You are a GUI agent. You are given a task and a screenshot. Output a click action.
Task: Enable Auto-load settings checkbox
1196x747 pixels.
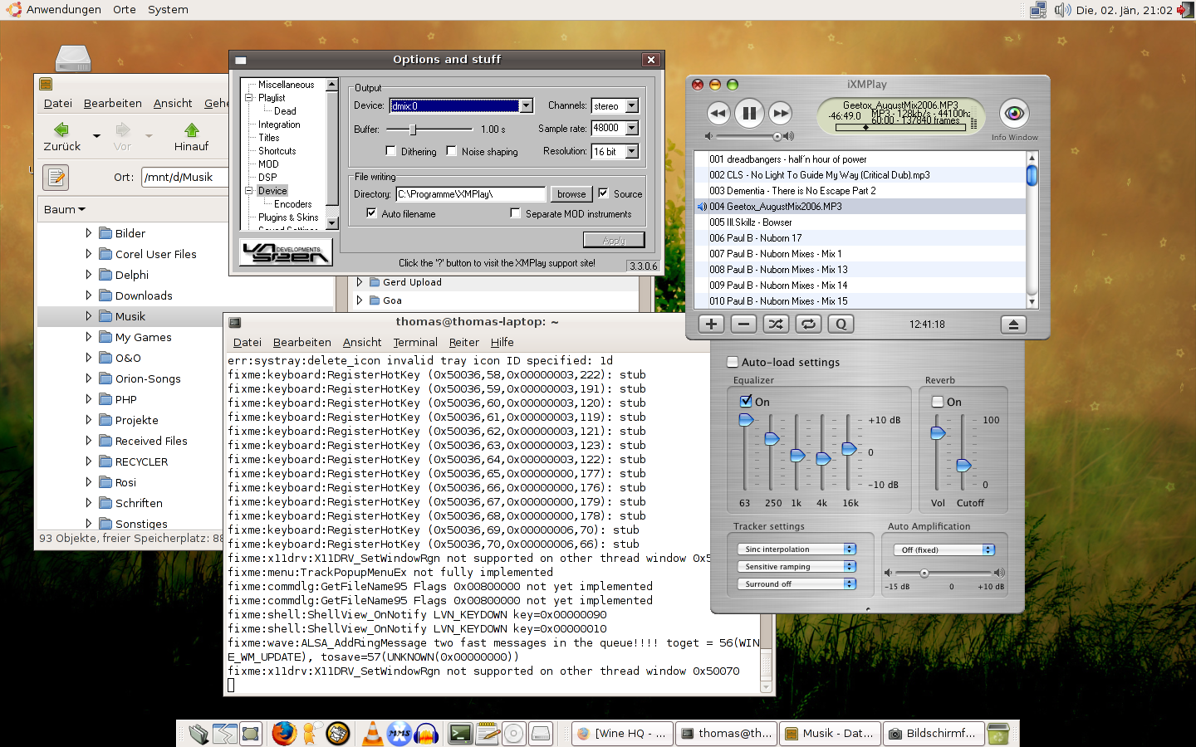pos(733,362)
